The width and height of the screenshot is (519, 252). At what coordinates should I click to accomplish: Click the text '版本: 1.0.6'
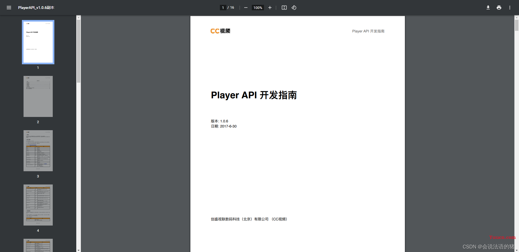pyautogui.click(x=220, y=121)
